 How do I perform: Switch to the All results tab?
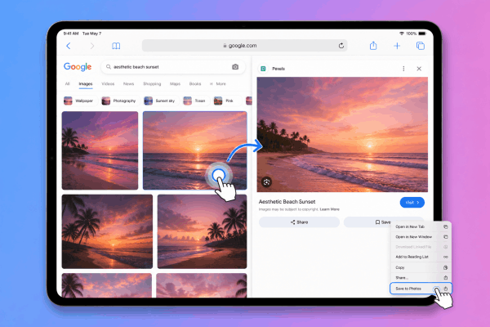coord(67,84)
